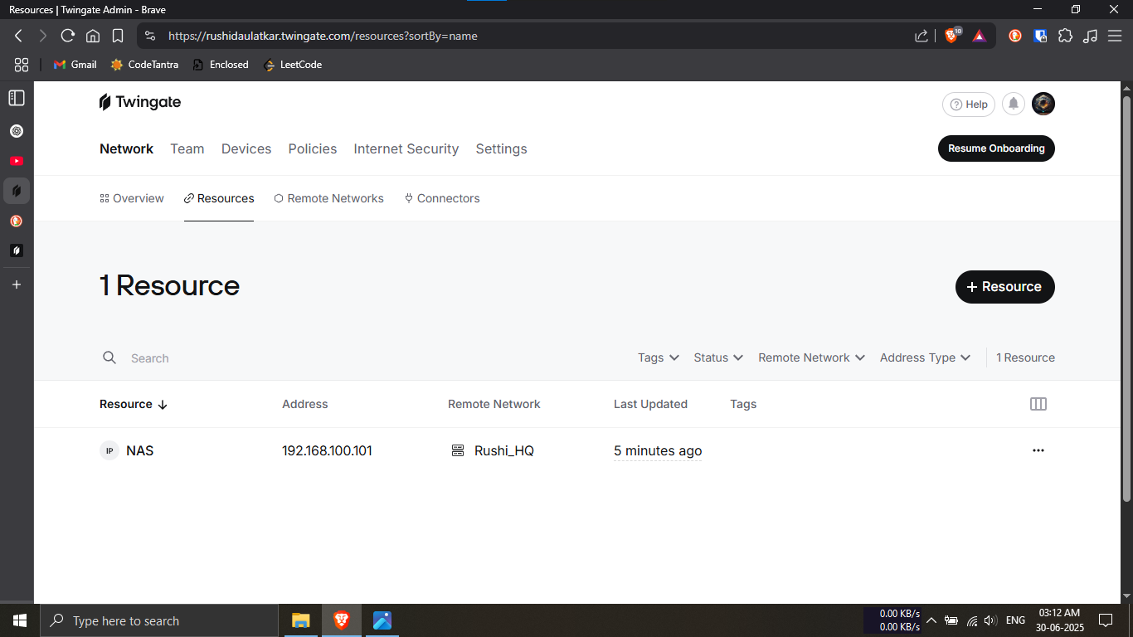This screenshot has width=1133, height=637.
Task: Open the Internet Security menu
Action: [406, 148]
